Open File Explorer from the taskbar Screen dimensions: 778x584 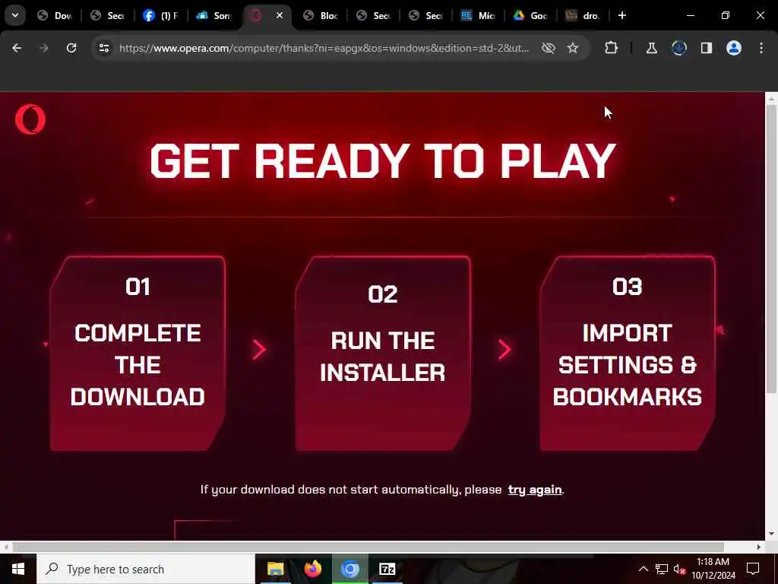[275, 569]
